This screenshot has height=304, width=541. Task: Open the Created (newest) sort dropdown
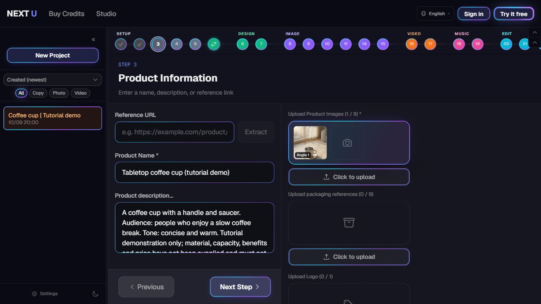[52, 80]
